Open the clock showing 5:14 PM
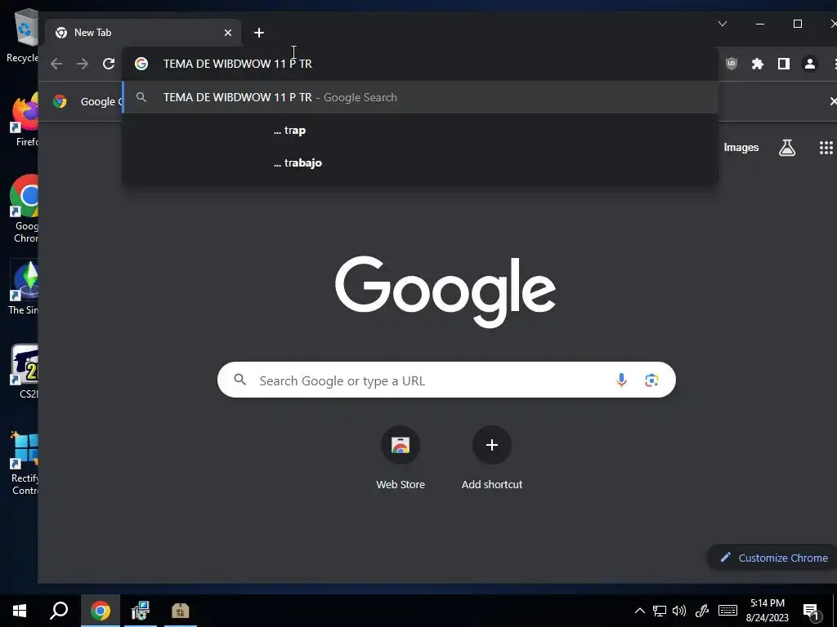The image size is (837, 627). (767, 611)
